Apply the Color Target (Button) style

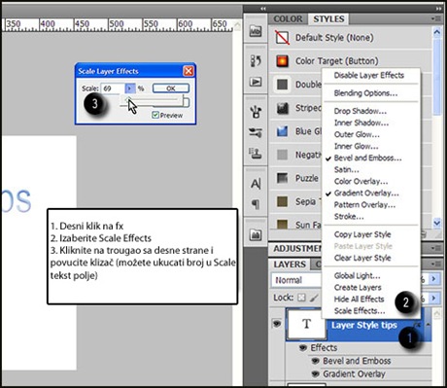[282, 61]
